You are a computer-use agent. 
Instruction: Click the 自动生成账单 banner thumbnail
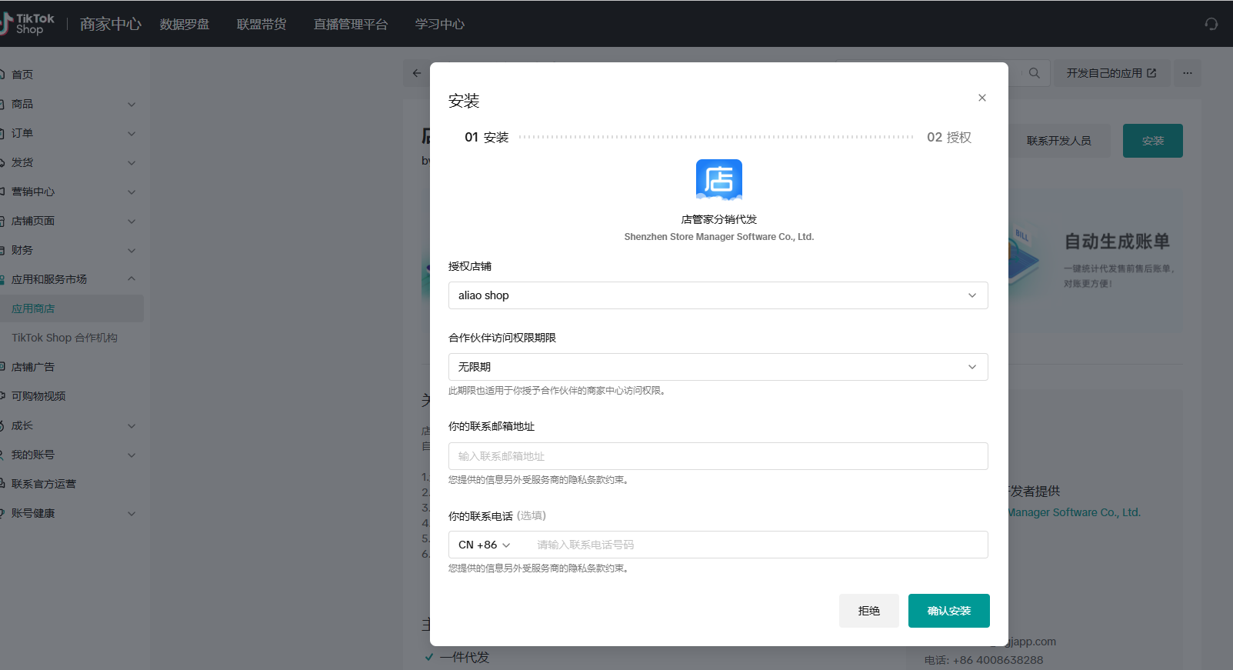pyautogui.click(x=1096, y=261)
